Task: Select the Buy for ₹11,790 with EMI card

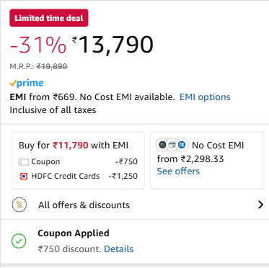Action: point(78,161)
